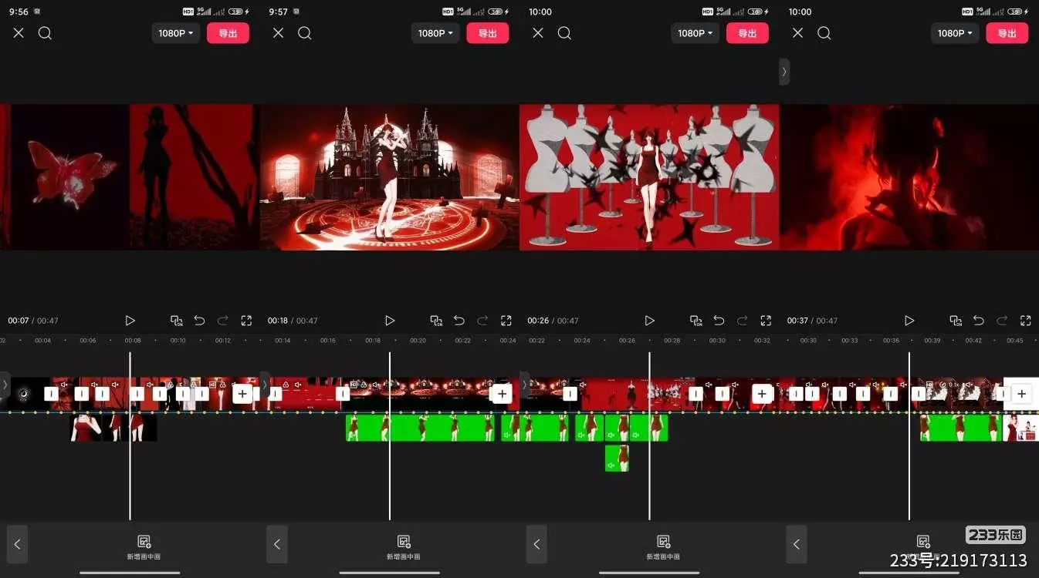This screenshot has width=1039, height=578.
Task: Go back using the bottom chevron, 00:37 screenshot
Action: [797, 544]
